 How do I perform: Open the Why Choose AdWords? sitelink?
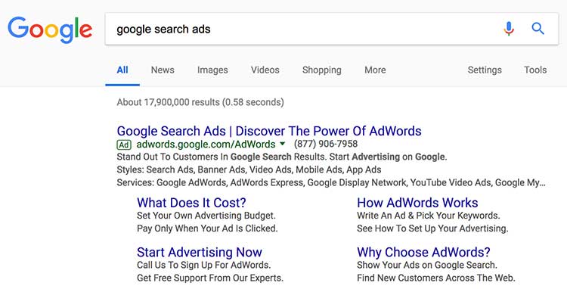pos(423,252)
